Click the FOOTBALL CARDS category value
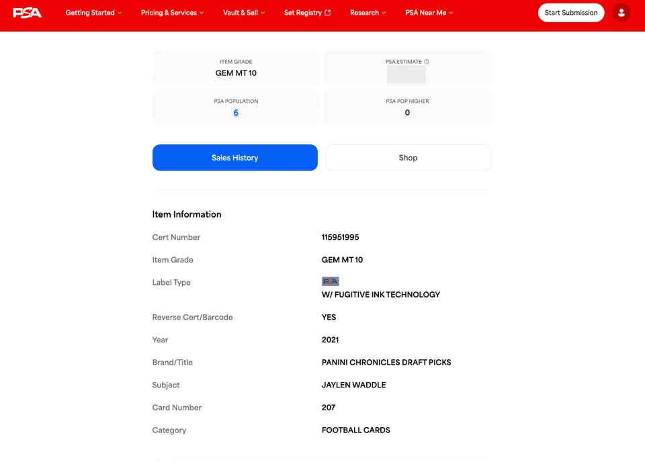The width and height of the screenshot is (645, 462). pyautogui.click(x=356, y=430)
